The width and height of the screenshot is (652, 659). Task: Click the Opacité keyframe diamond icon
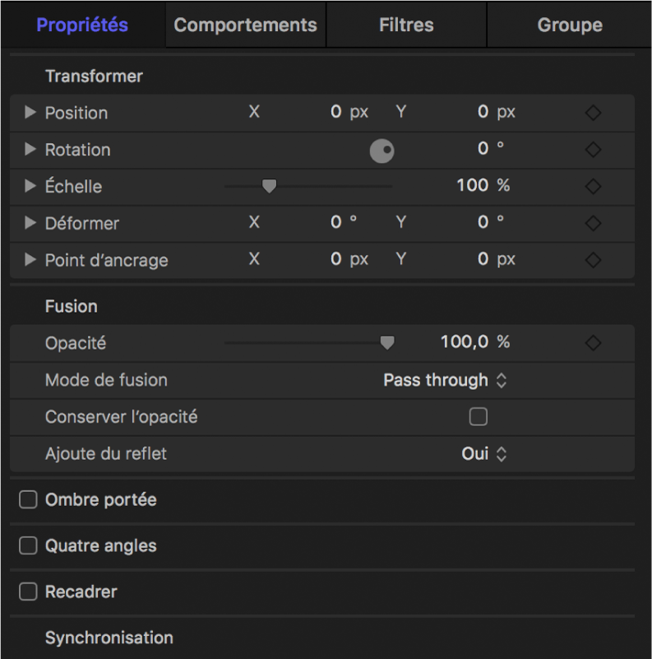coord(593,342)
